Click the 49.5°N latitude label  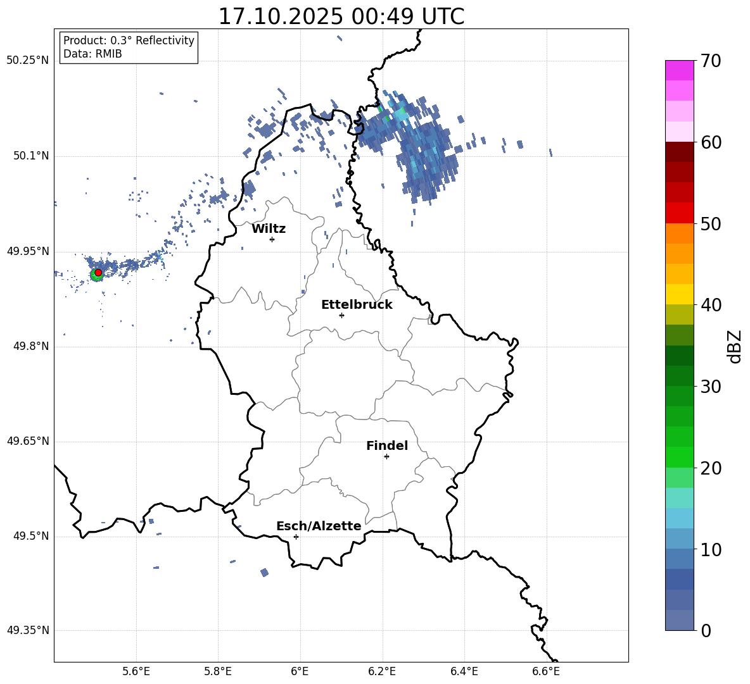pyautogui.click(x=31, y=537)
